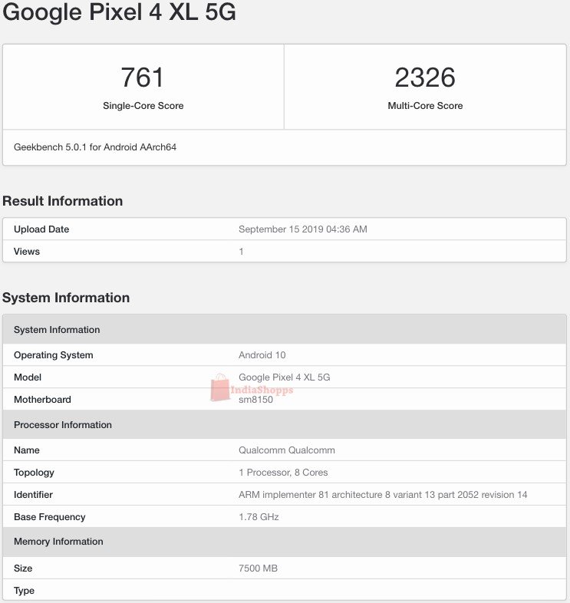Click the 761 single-core score value
Viewport: 570px width, 603px height.
tap(143, 77)
